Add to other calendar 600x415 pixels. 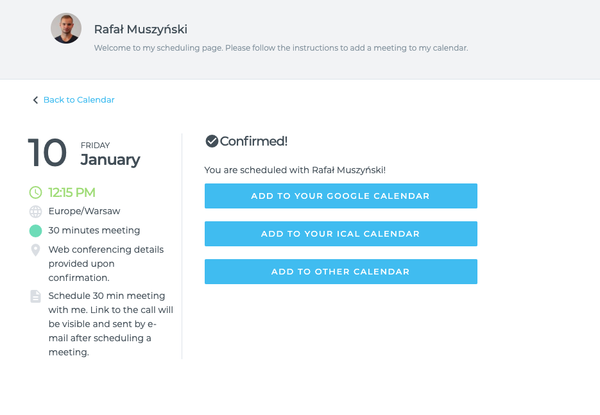pyautogui.click(x=341, y=271)
